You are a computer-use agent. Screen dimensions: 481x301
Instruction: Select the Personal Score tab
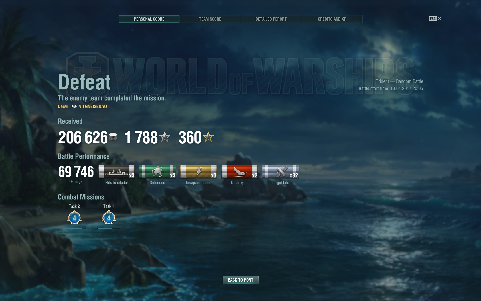(x=149, y=19)
